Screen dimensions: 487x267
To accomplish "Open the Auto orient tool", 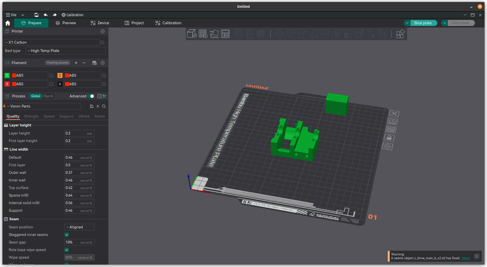I will pyautogui.click(x=215, y=34).
